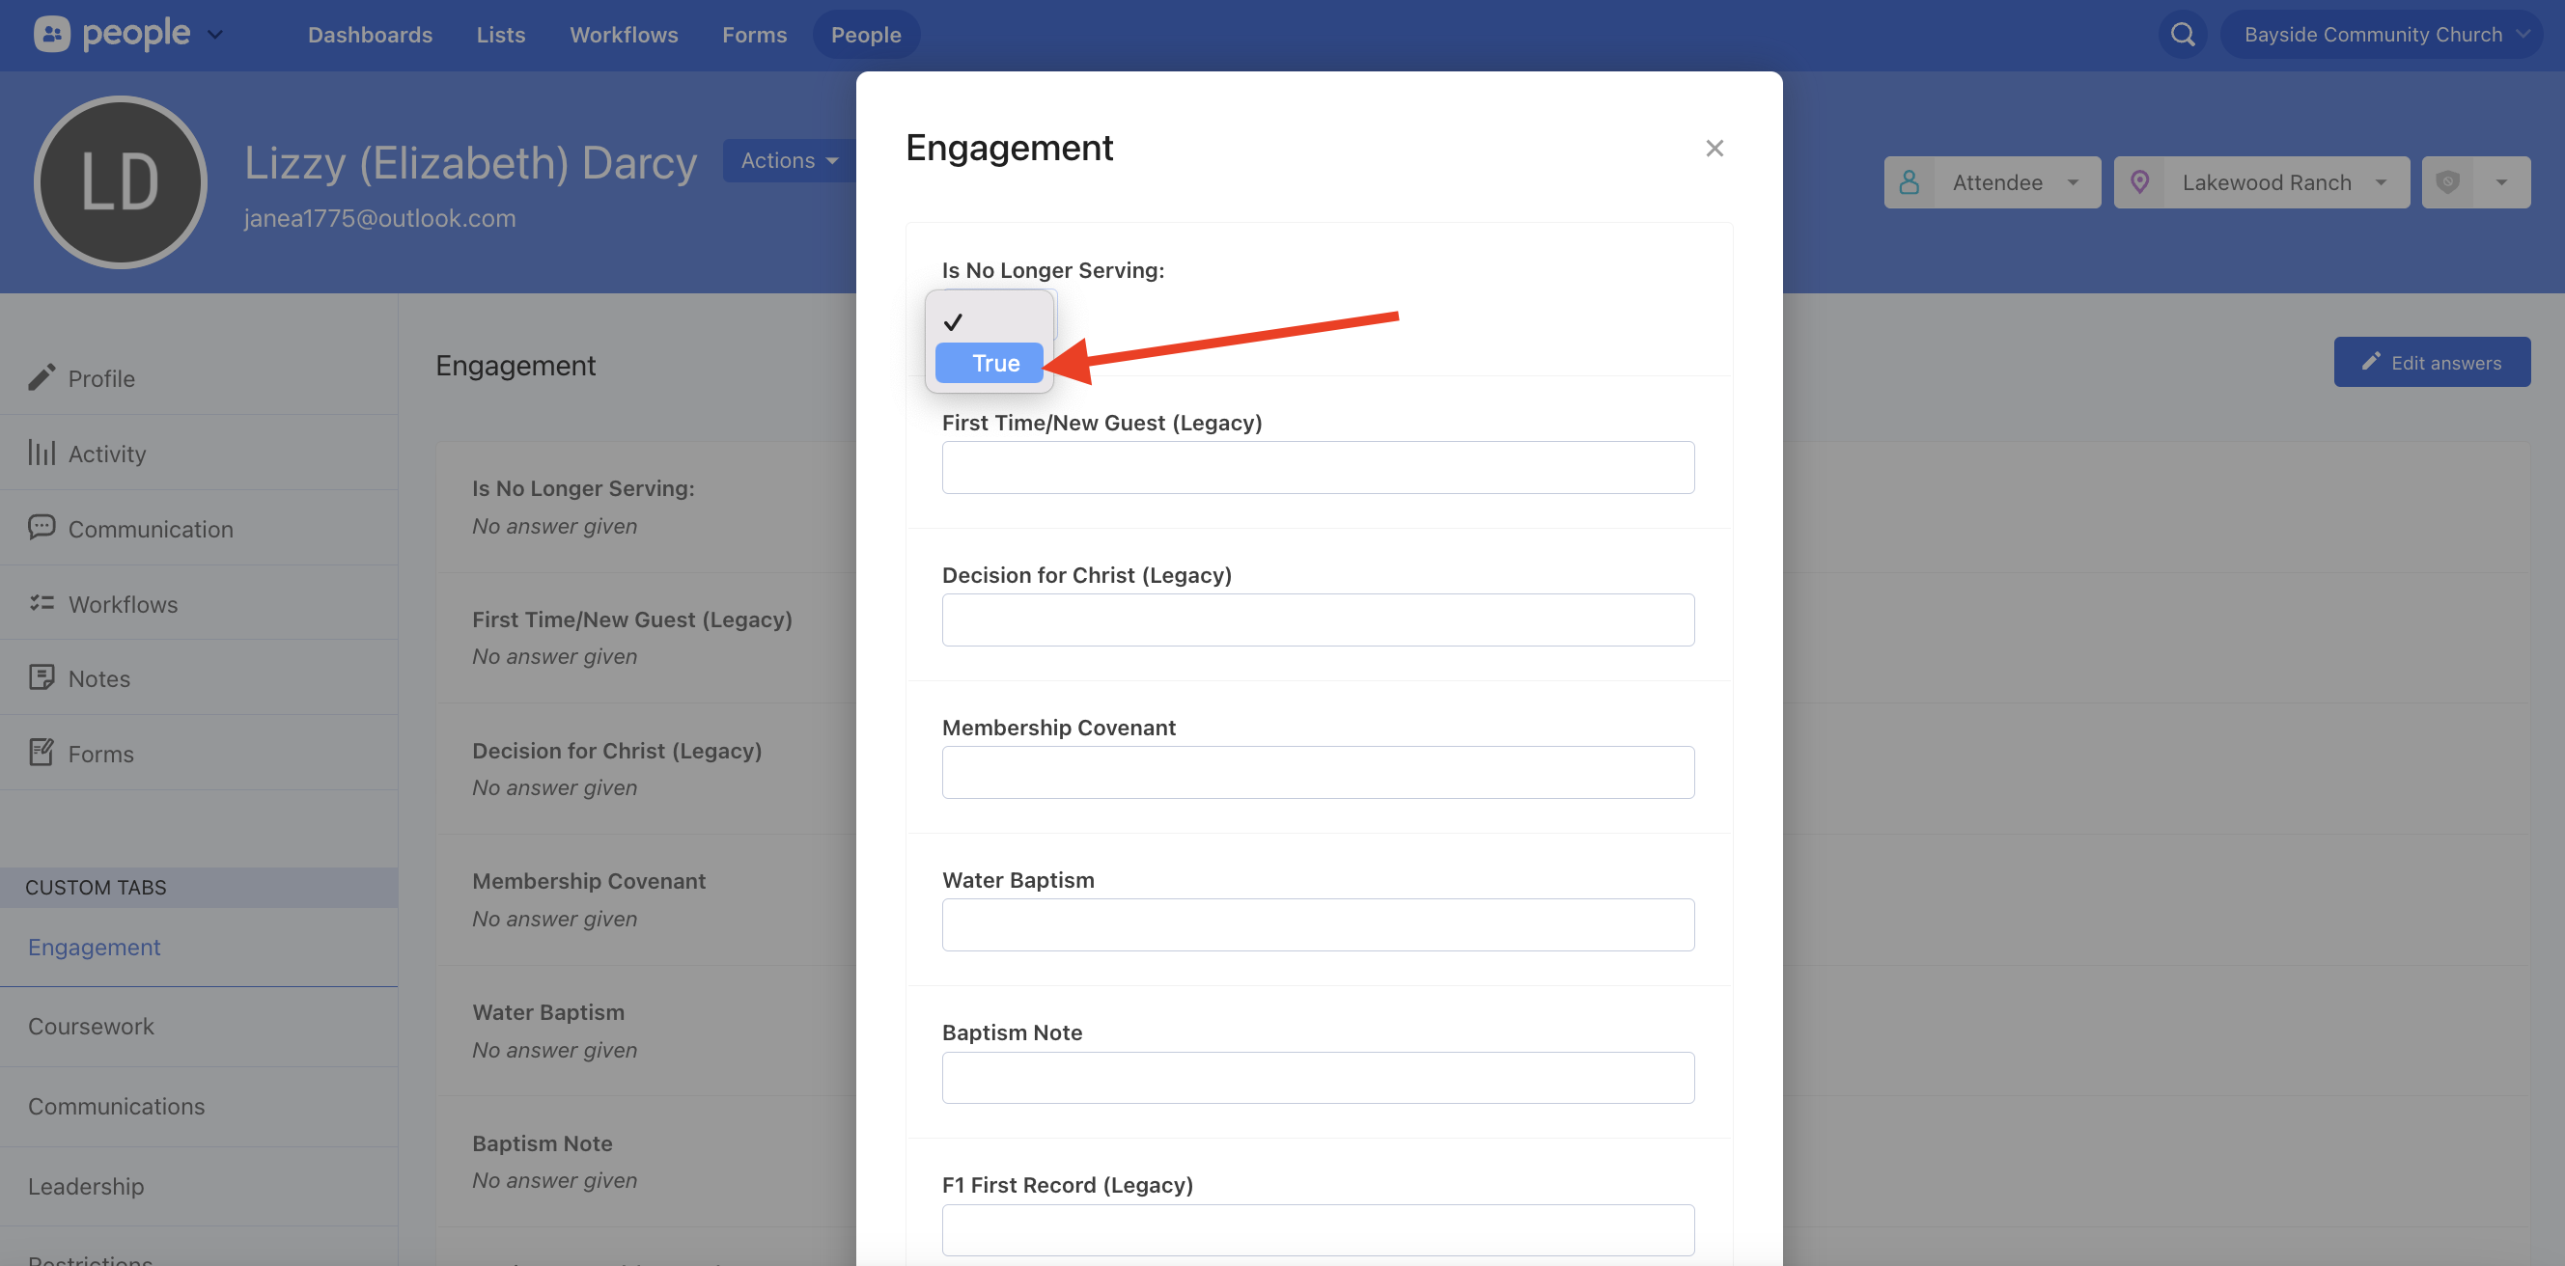Click the LD profile avatar
This screenshot has width=2565, height=1266.
(121, 182)
